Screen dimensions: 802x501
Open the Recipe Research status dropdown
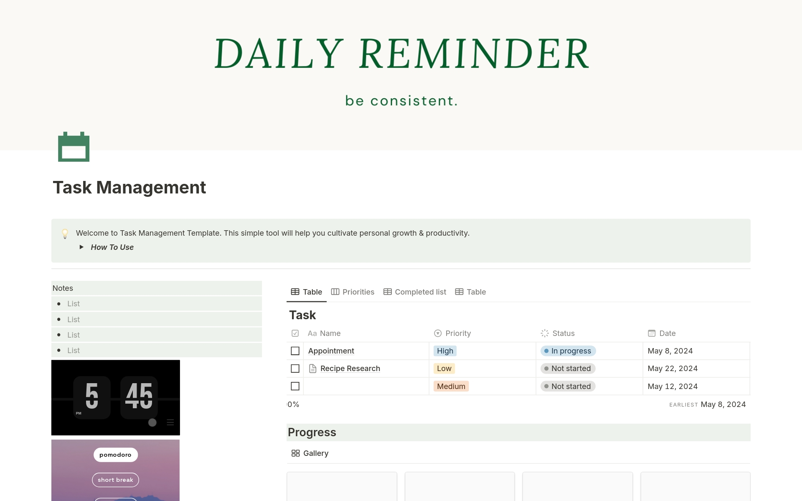click(567, 368)
